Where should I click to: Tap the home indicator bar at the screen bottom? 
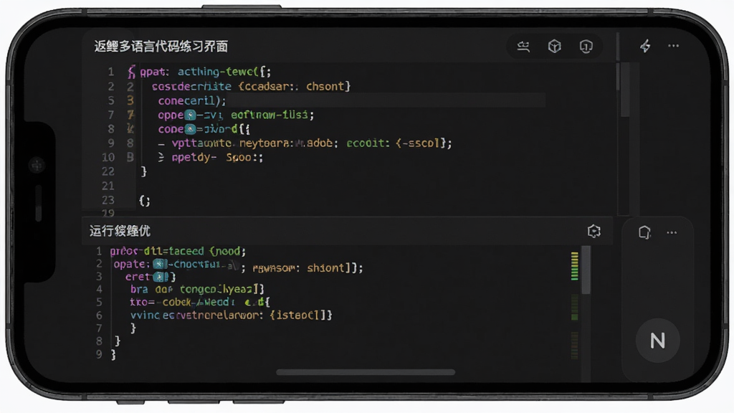pos(366,372)
